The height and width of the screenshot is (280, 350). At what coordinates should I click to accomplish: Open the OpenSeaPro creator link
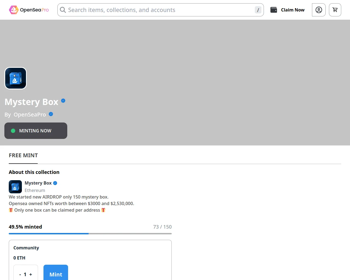click(30, 115)
